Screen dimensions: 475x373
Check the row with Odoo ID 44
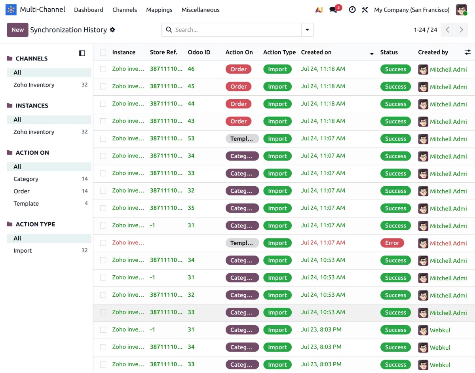pos(103,104)
